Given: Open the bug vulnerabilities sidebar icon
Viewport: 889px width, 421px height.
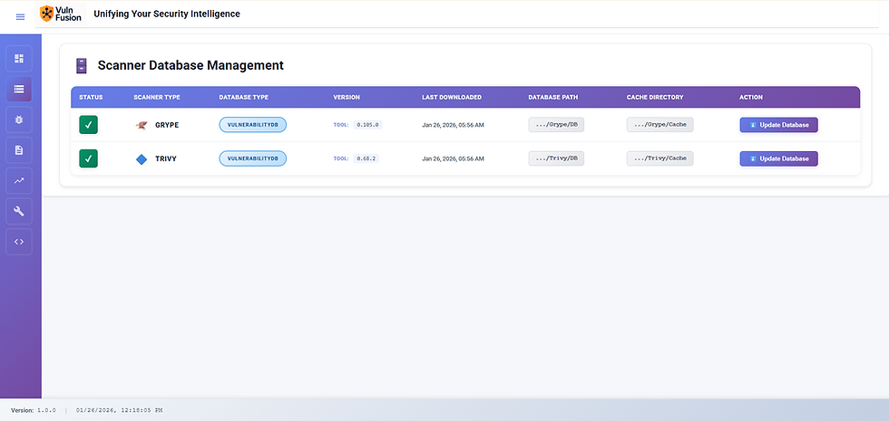Looking at the screenshot, I should pos(19,120).
